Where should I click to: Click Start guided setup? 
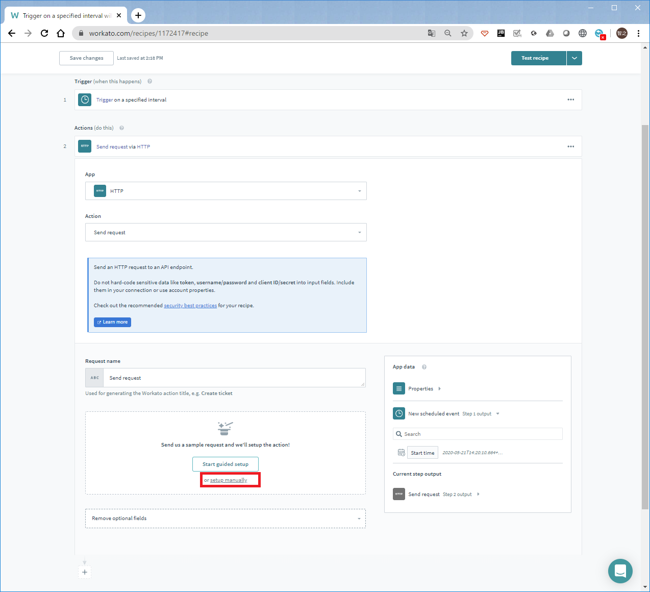coord(226,464)
